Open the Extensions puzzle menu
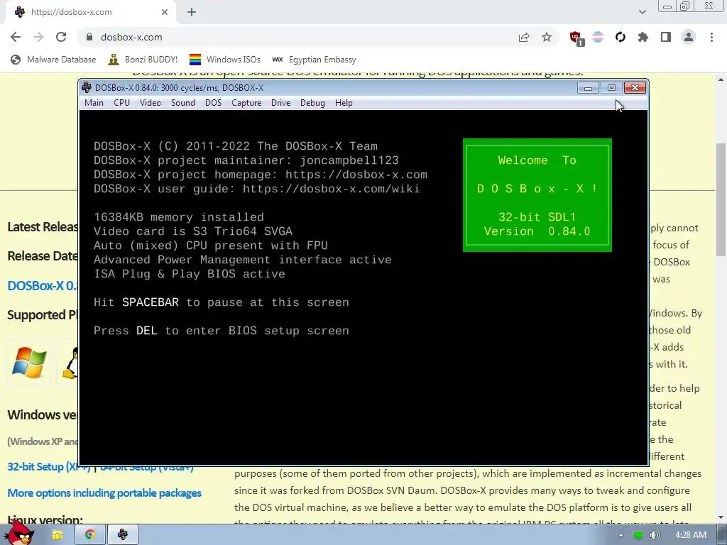 (643, 37)
